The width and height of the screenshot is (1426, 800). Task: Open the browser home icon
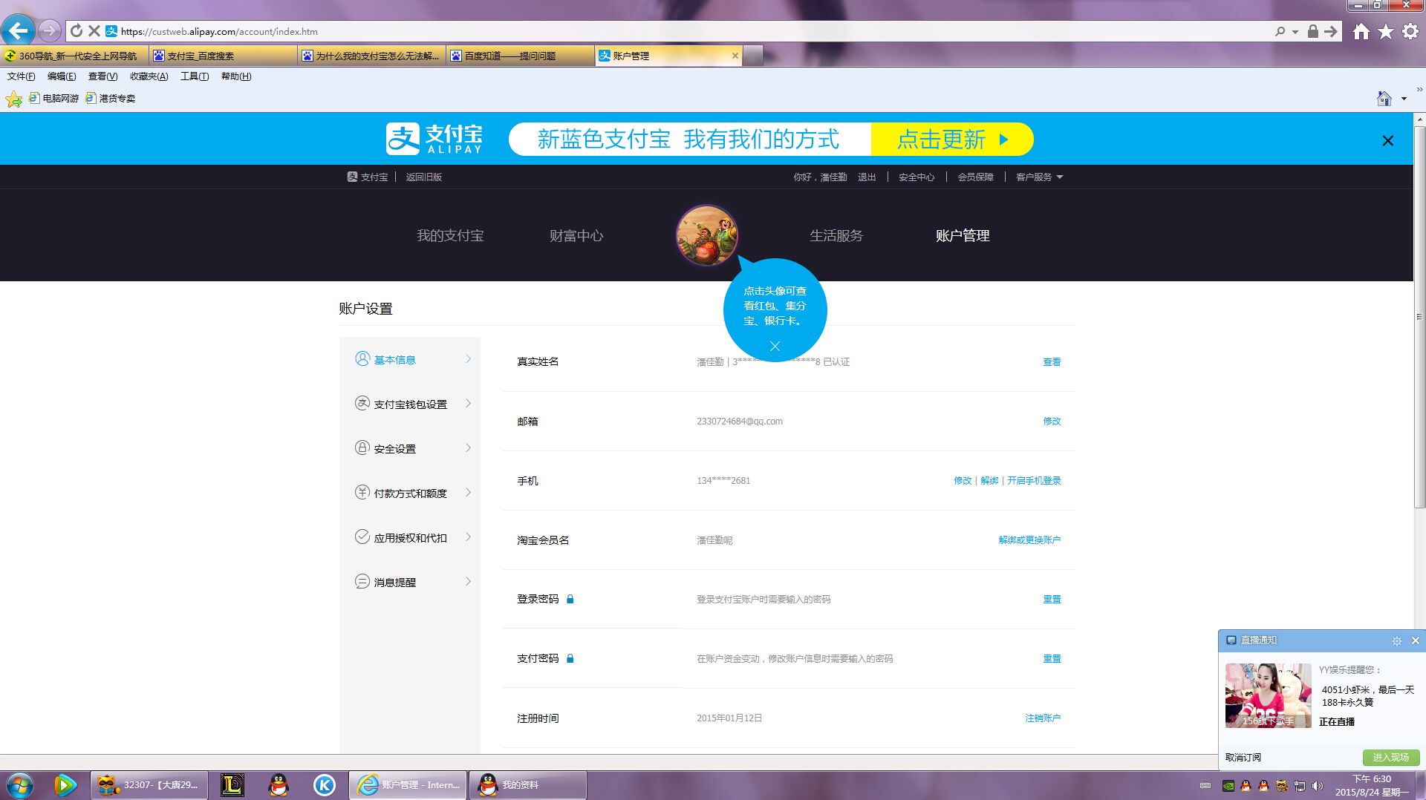tap(1361, 31)
